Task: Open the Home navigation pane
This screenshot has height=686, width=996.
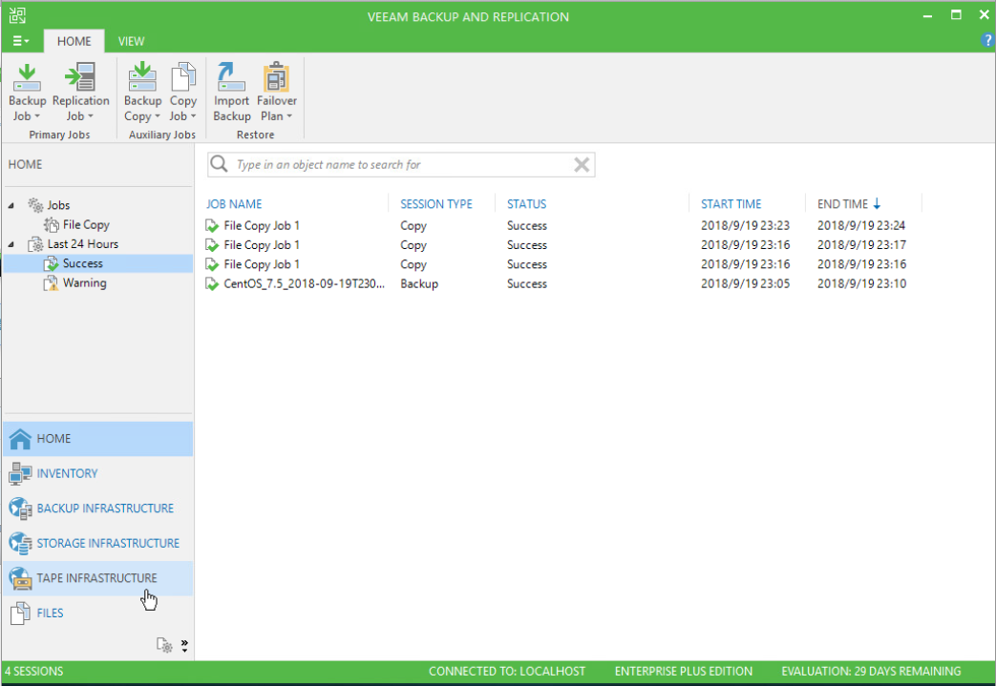Action: [97, 439]
